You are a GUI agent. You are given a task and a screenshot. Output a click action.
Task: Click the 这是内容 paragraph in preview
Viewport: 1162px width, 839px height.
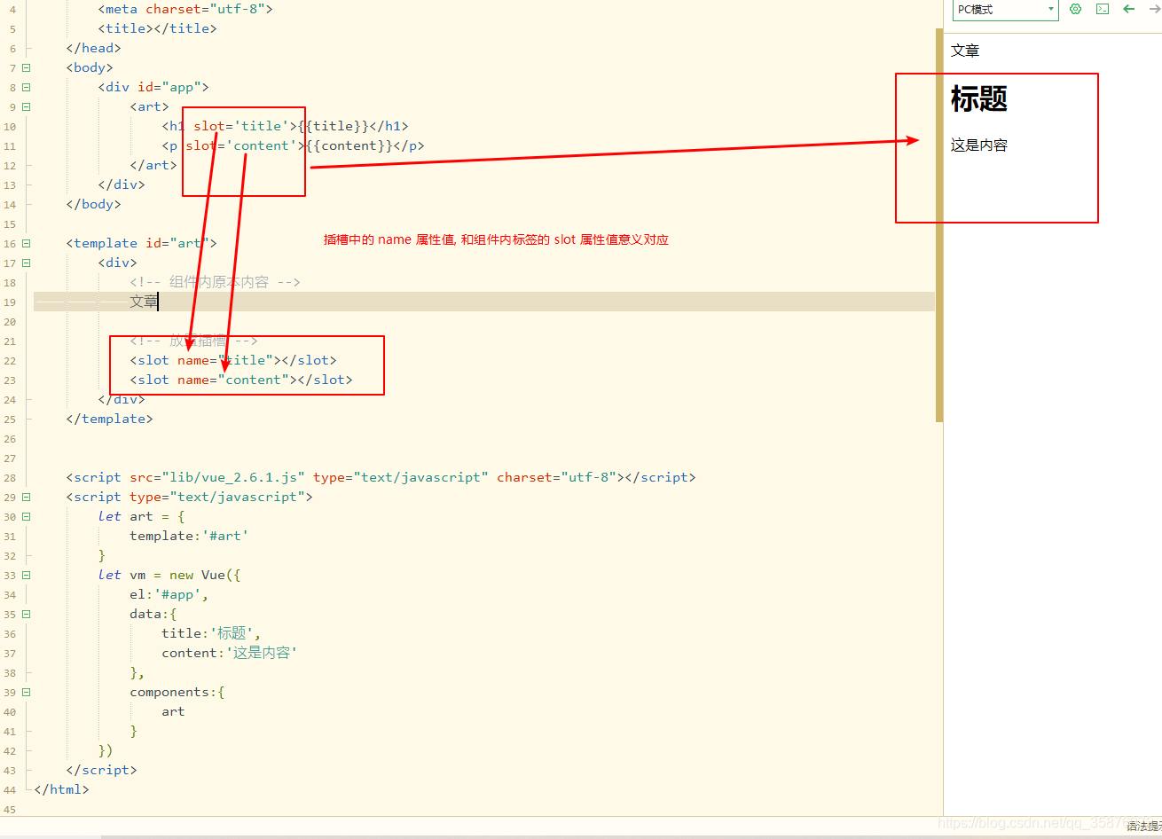[979, 145]
